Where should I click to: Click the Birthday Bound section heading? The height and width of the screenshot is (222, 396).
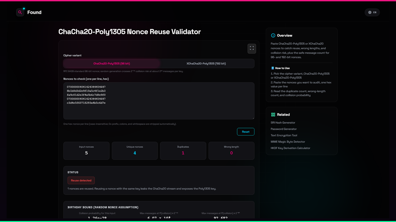click(103, 207)
